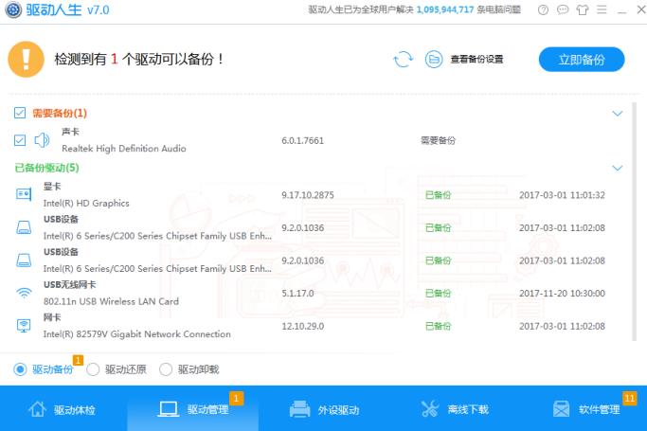The height and width of the screenshot is (431, 647).
Task: Click the 2017-03-01 11:01:32 backup time
Action: coord(562,195)
